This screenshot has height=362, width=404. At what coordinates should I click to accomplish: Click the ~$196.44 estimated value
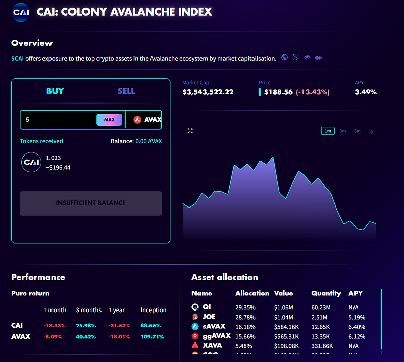[58, 168]
